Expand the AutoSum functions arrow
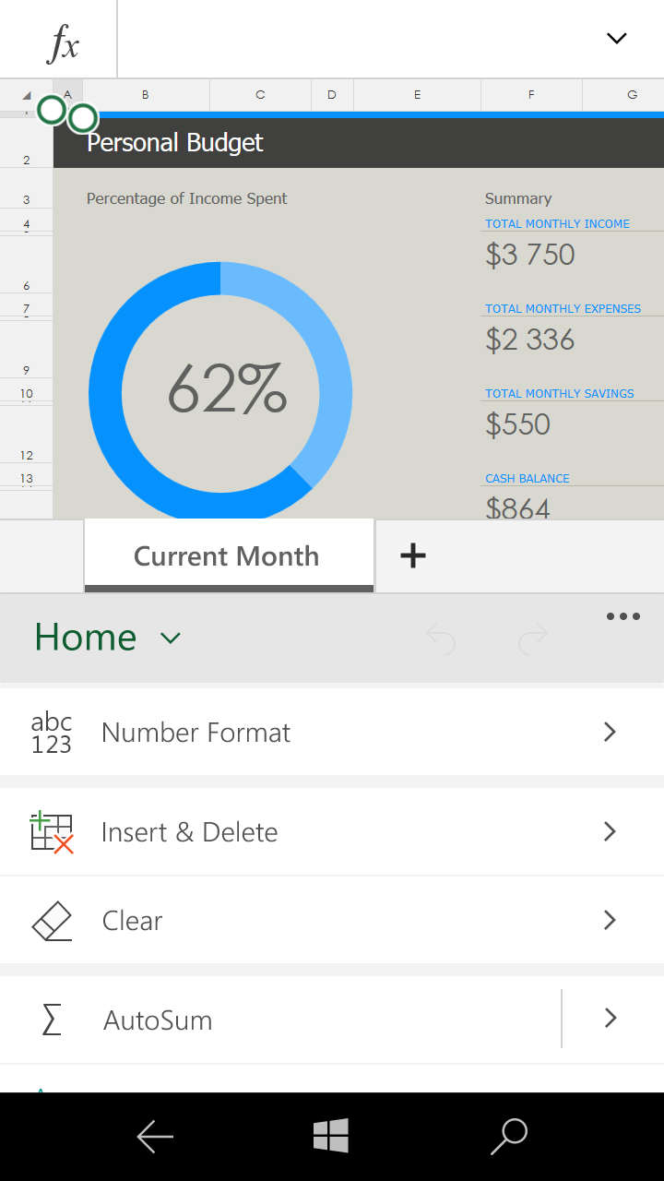Screen dimensions: 664x1181 tap(610, 1019)
